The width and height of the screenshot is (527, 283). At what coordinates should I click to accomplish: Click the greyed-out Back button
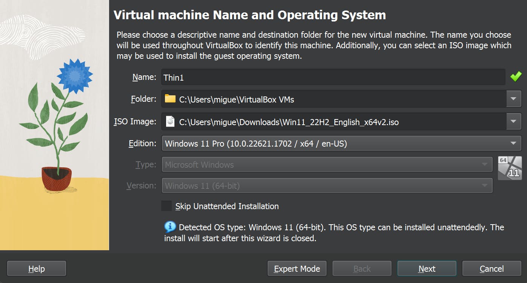(x=362, y=269)
